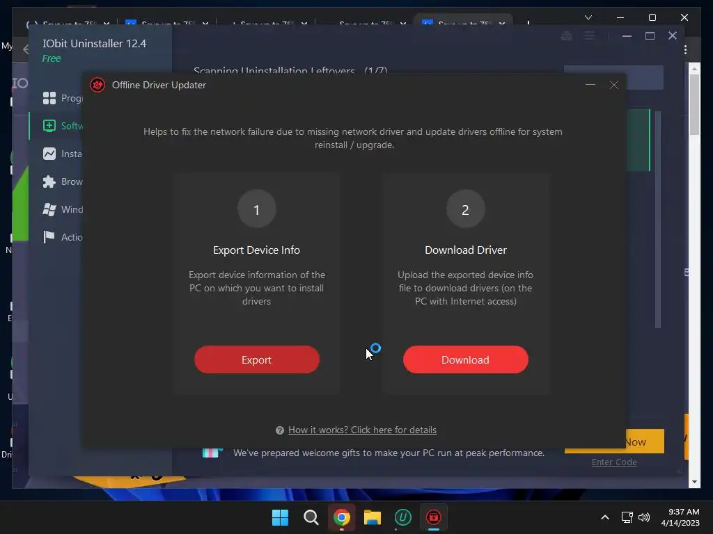Click the green Free edition label
This screenshot has width=713, height=534.
point(52,58)
